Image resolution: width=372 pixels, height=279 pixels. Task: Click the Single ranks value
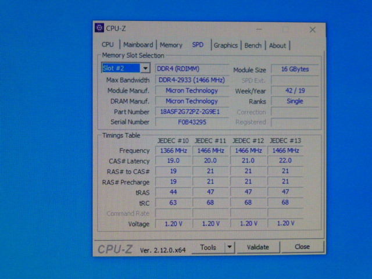coord(295,101)
